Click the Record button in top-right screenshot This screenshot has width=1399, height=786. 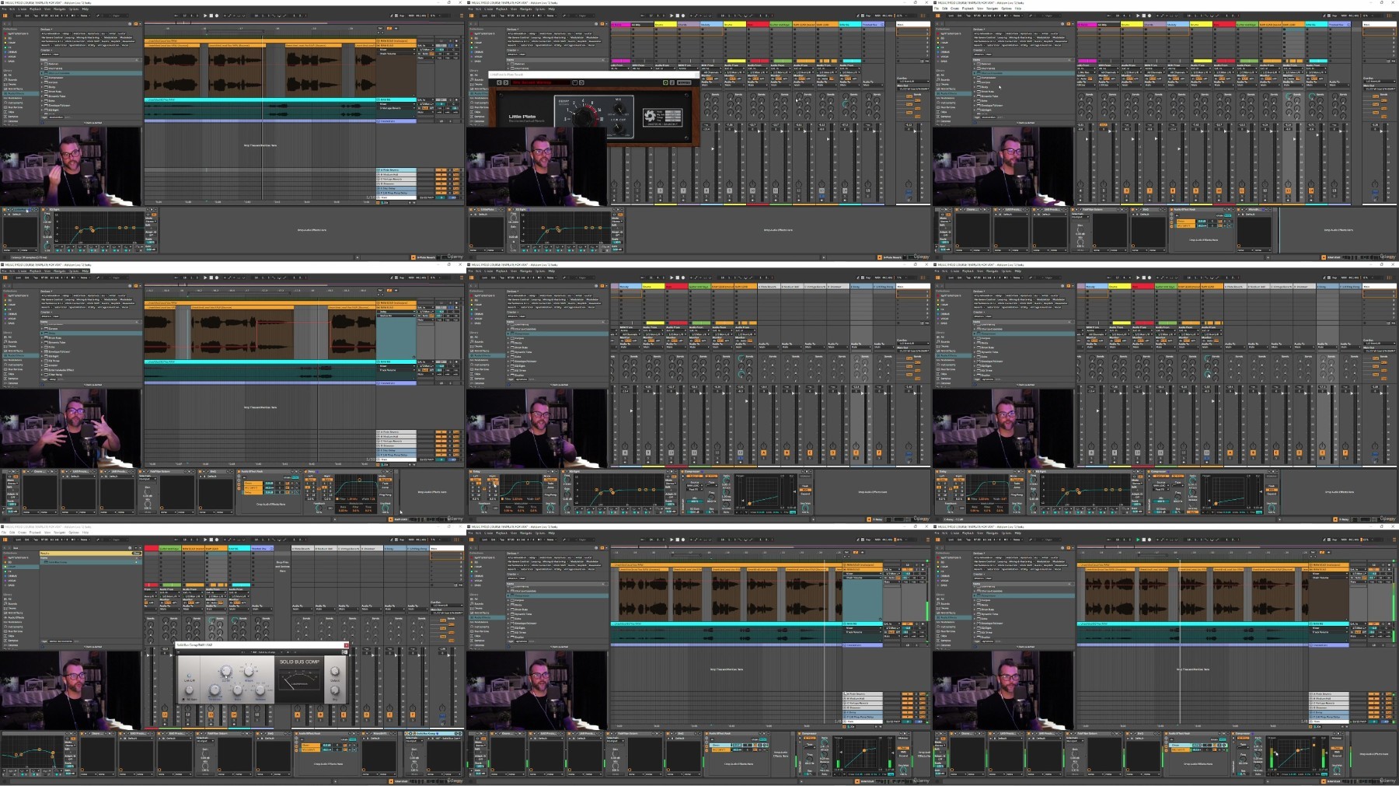coord(1150,16)
